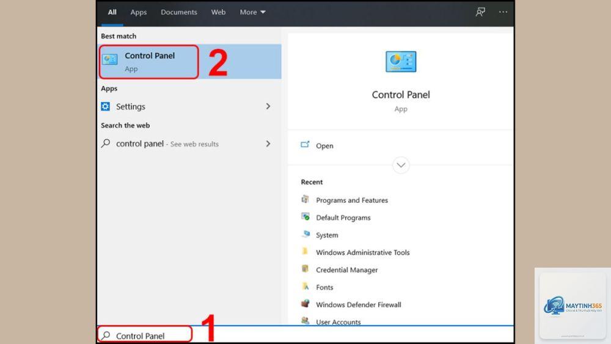The image size is (611, 344).
Task: Click the Fonts folder icon
Action: [x=305, y=287]
